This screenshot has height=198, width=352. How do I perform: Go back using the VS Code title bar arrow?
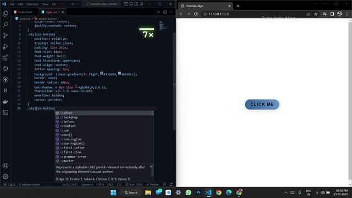pos(73,4)
